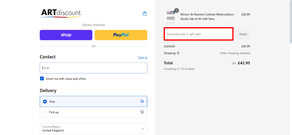Click the 'Including £7.16 in taxes' text

179,69
